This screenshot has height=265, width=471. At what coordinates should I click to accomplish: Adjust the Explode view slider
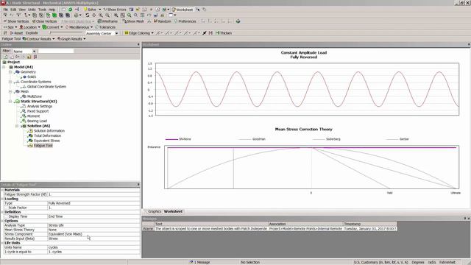pos(66,32)
